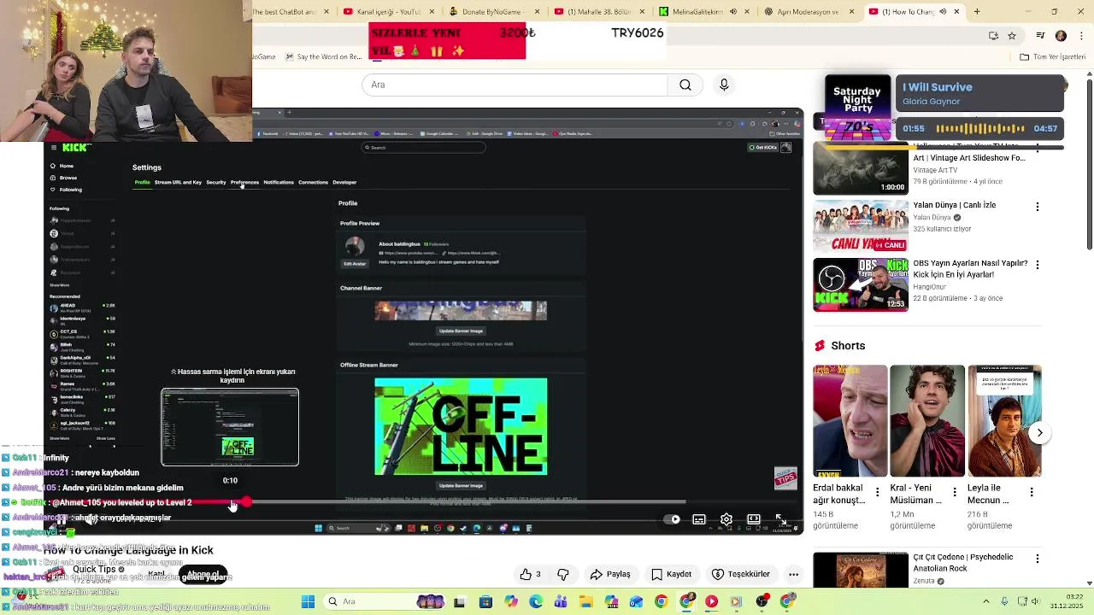Click Update Banner Image under Channel Banner

461,331
